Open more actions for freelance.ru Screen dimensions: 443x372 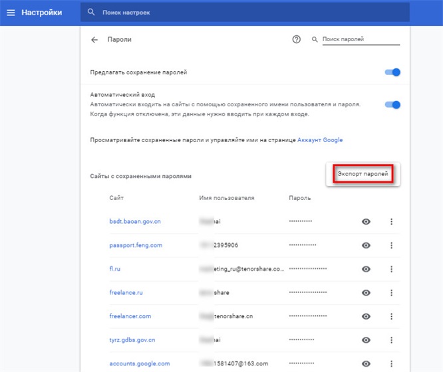391,293
